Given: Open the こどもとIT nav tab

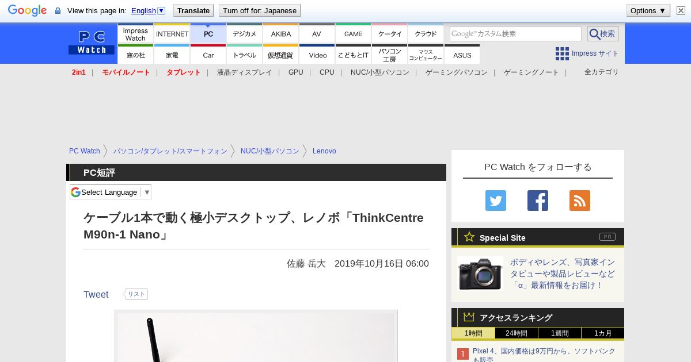Looking at the screenshot, I should click(x=354, y=55).
